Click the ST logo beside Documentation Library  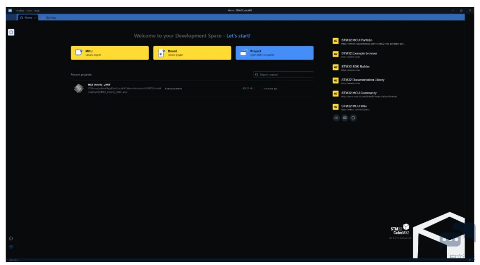click(336, 81)
